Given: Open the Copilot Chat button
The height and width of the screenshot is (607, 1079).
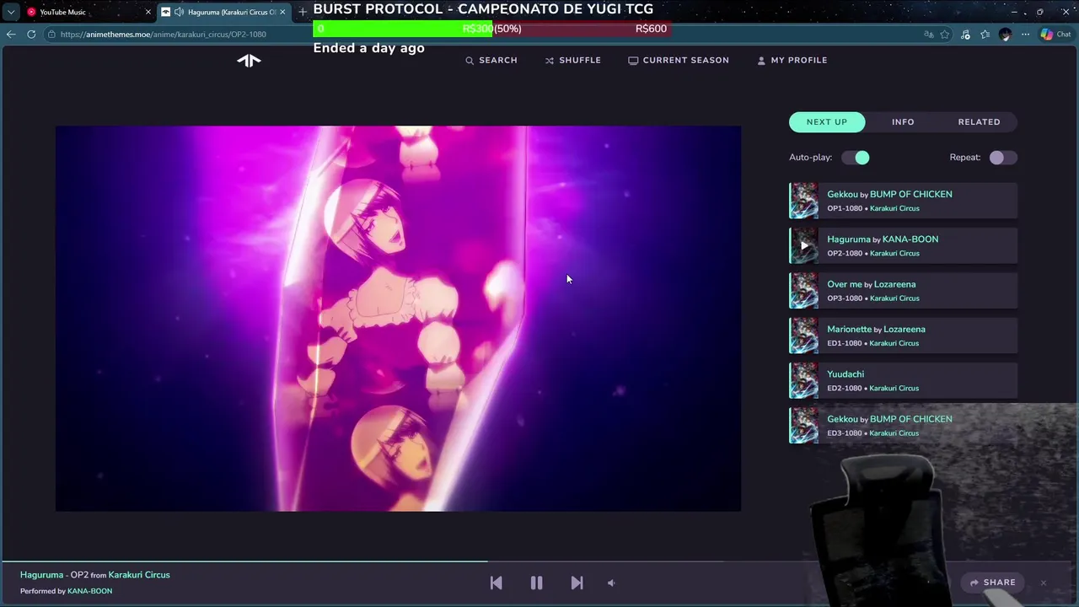Looking at the screenshot, I should click(x=1055, y=35).
